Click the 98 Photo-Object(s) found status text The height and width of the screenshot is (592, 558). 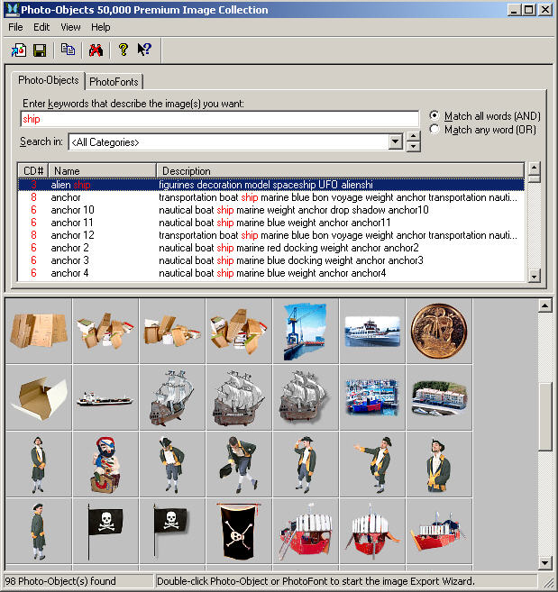coord(60,581)
